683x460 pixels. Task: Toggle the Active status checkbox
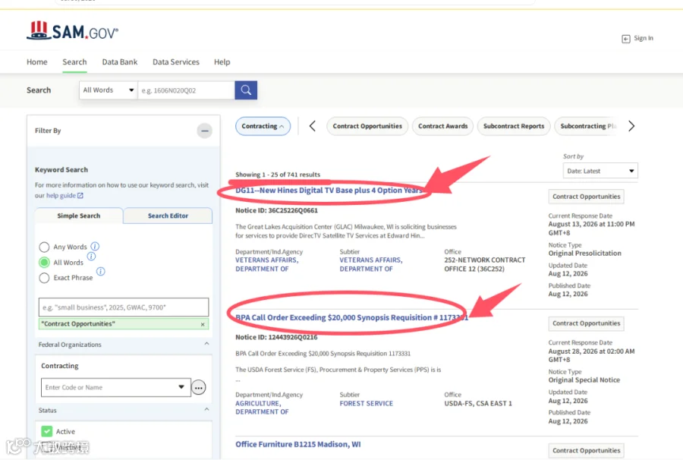click(x=46, y=431)
